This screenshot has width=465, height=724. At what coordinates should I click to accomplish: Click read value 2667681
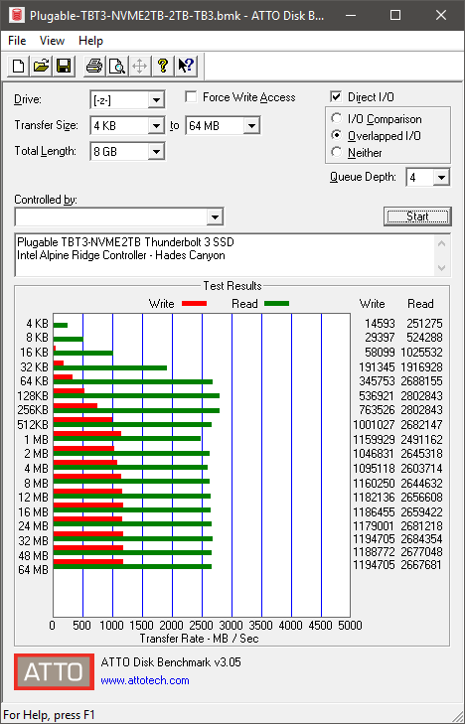click(x=421, y=565)
